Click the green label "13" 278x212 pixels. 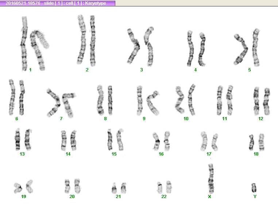[22, 154]
